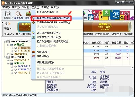
Task: Collapse the HD0 KINGSTON tree node
Action: pos(5,42)
